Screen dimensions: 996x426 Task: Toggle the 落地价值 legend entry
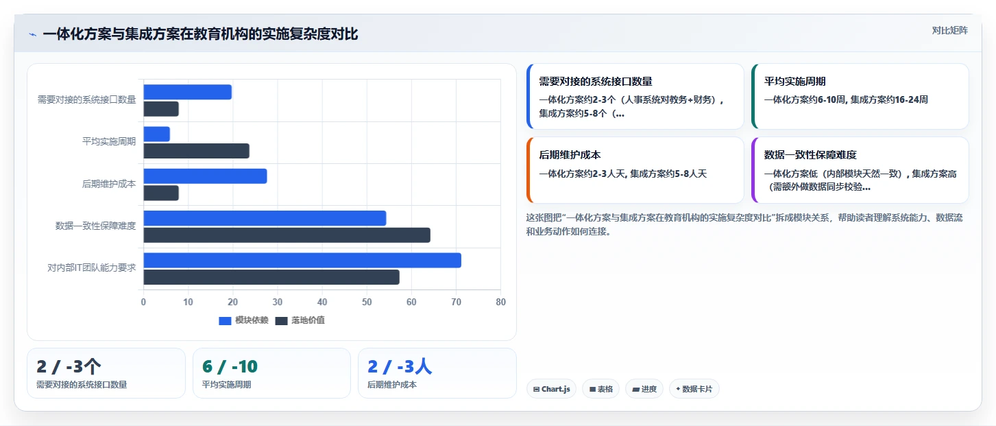[300, 320]
